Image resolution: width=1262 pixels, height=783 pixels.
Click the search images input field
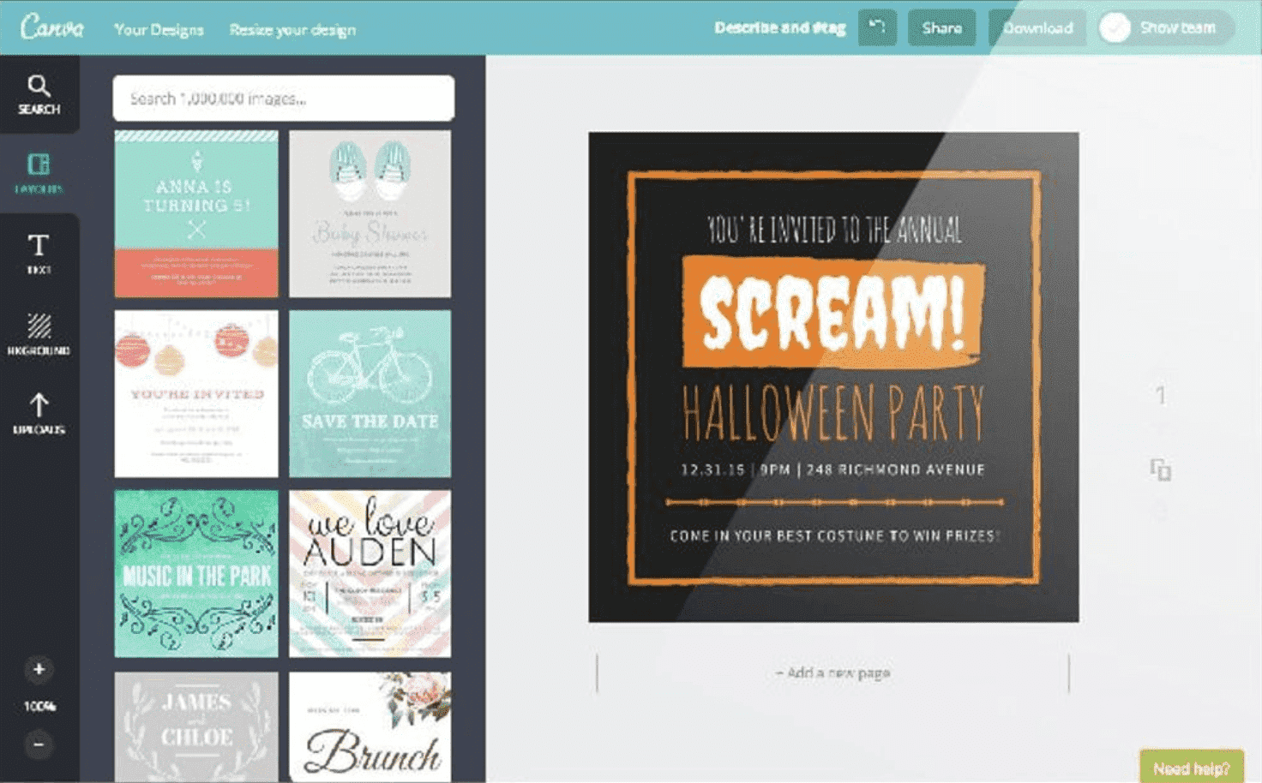coord(283,98)
